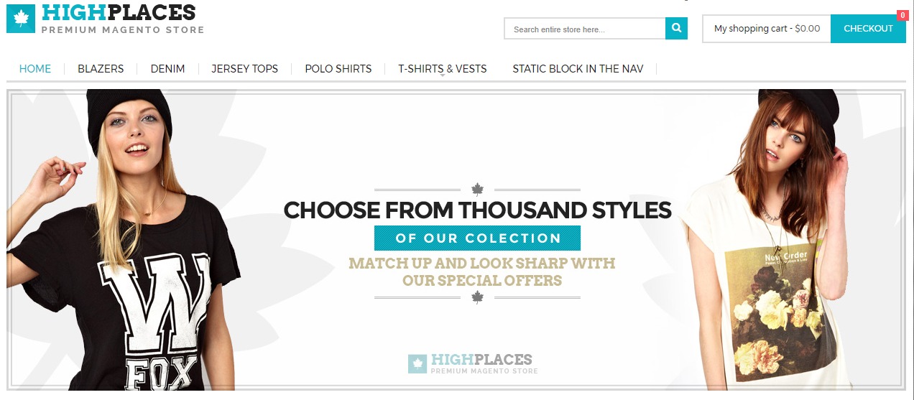Screen dimensions: 914x400
Task: Expand T-Shirts & Vests dropdown arrow
Action: pos(443,75)
